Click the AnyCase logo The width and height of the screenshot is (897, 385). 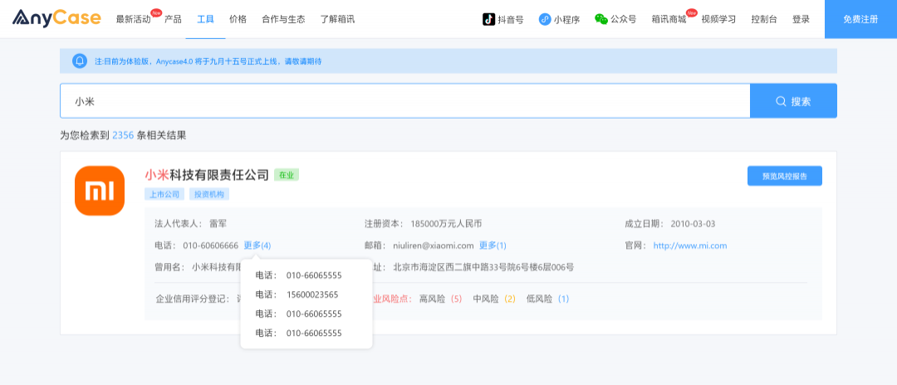point(56,18)
